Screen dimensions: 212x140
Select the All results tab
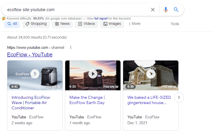point(12,24)
